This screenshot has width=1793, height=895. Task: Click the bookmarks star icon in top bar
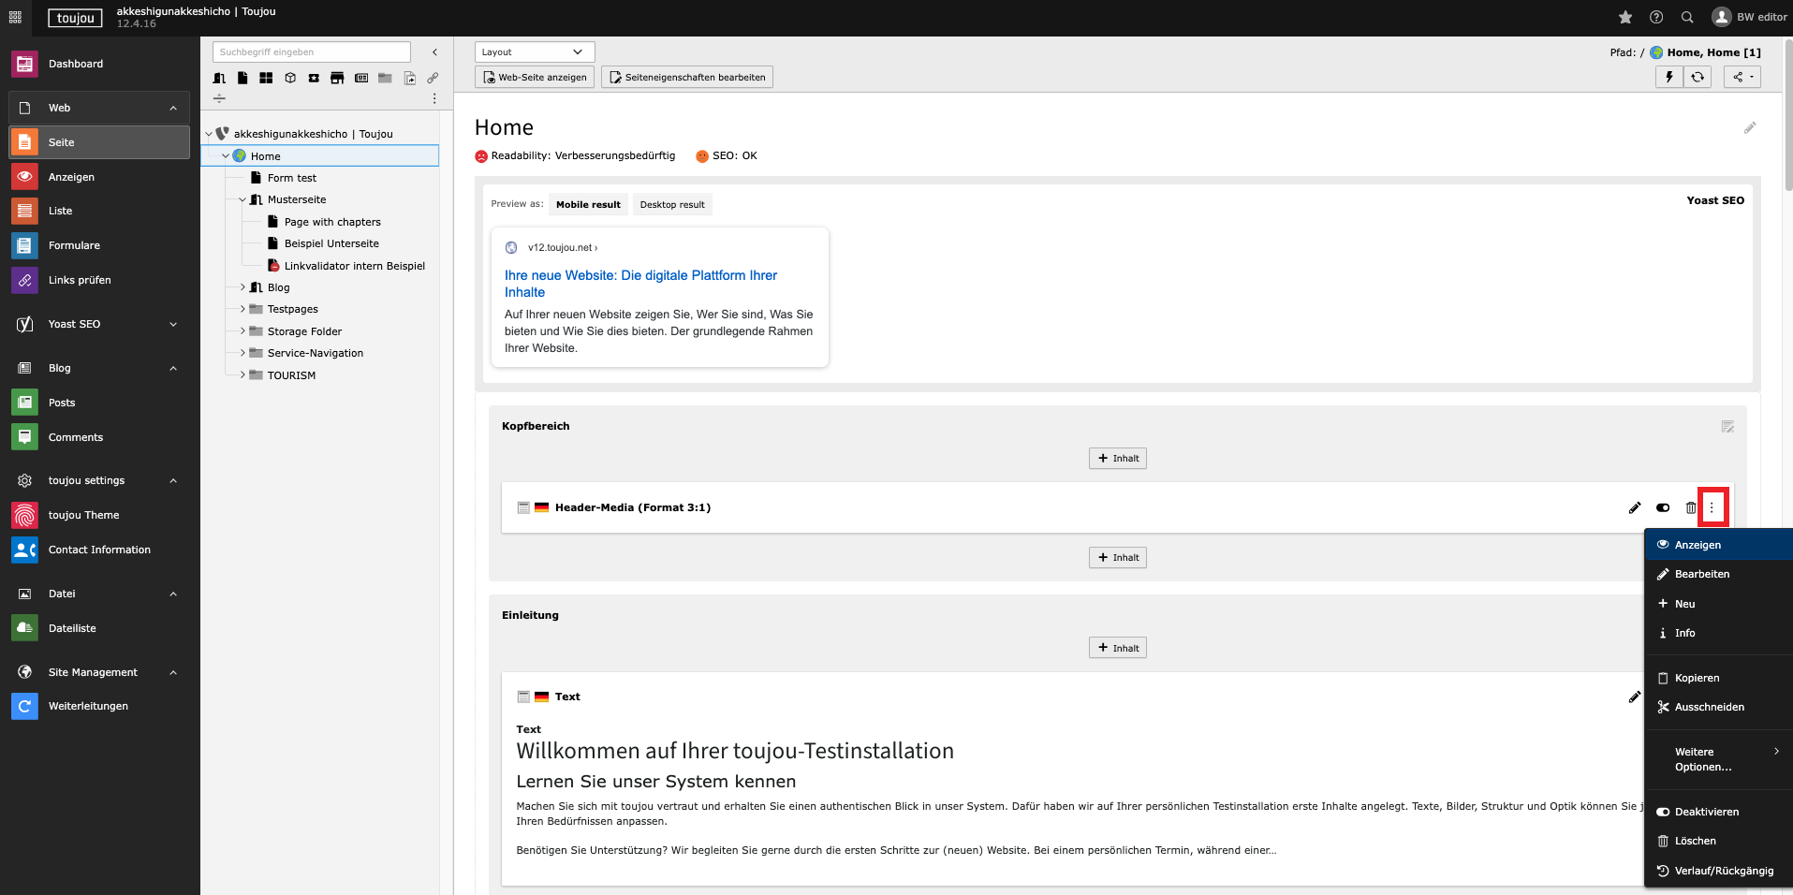1625,17
